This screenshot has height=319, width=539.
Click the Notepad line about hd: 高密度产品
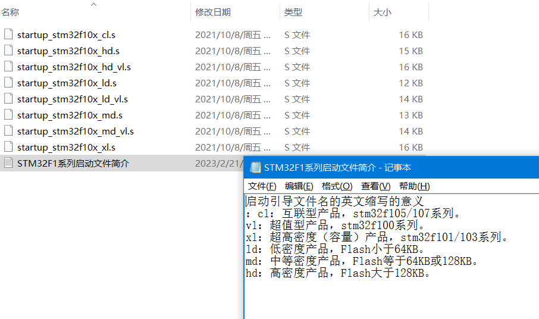click(x=339, y=273)
